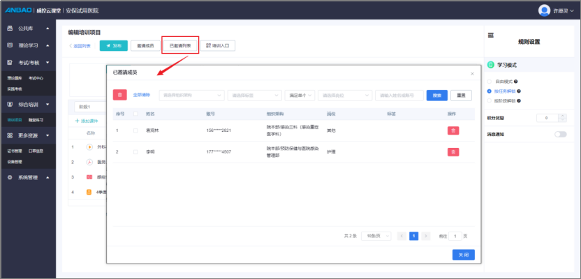This screenshot has height=279, width=581.
Task: Collapse the 综合培训 sidebar arrow
Action: [47, 105]
